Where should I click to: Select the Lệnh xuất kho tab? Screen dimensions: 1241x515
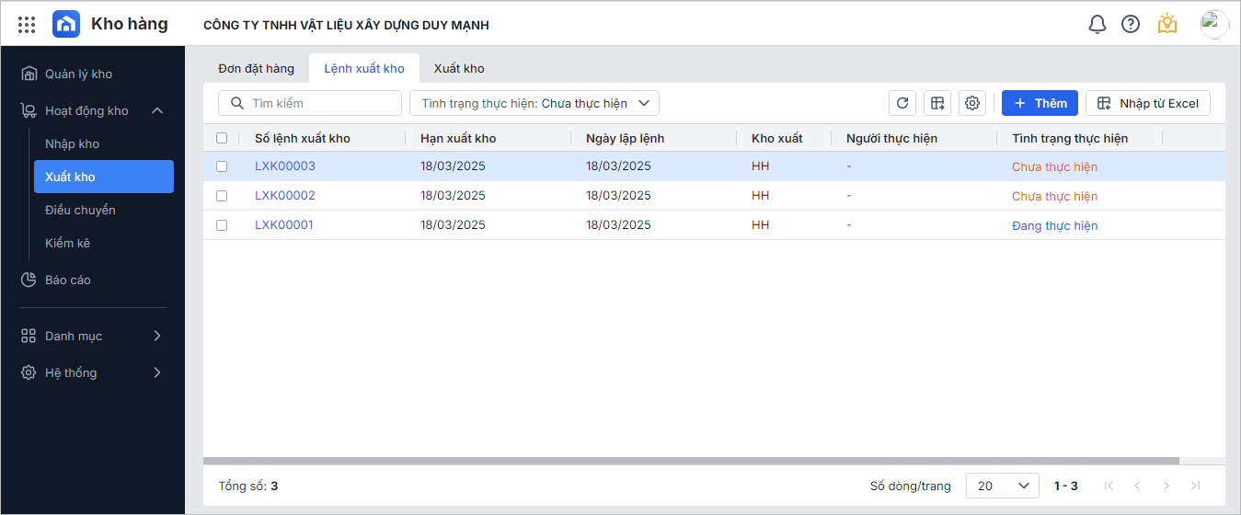point(364,68)
